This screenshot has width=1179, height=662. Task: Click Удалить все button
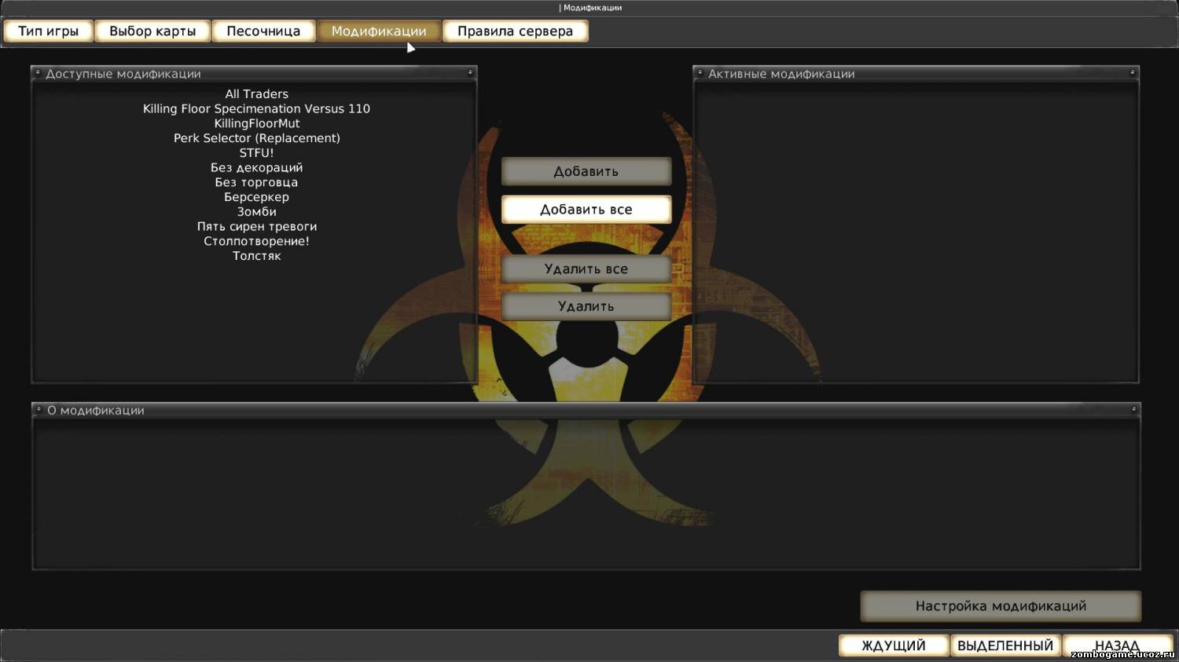click(586, 269)
